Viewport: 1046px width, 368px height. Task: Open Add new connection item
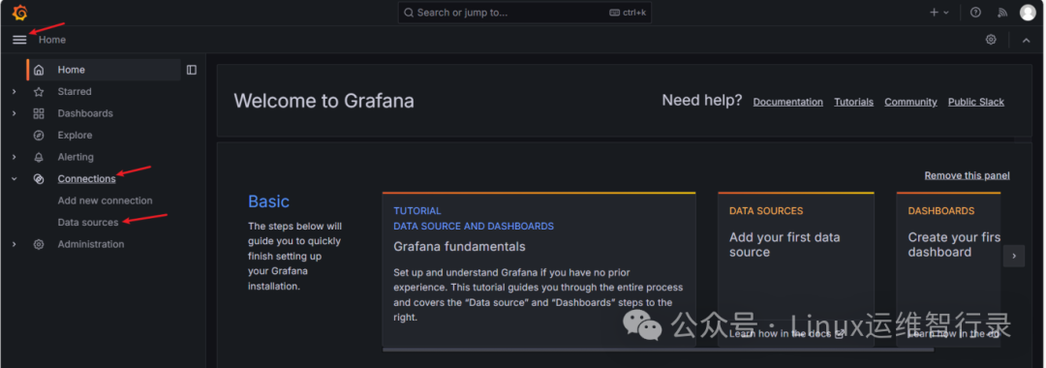click(105, 200)
